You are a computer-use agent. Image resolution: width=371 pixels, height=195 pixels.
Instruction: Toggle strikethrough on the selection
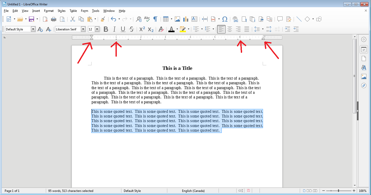click(131, 29)
